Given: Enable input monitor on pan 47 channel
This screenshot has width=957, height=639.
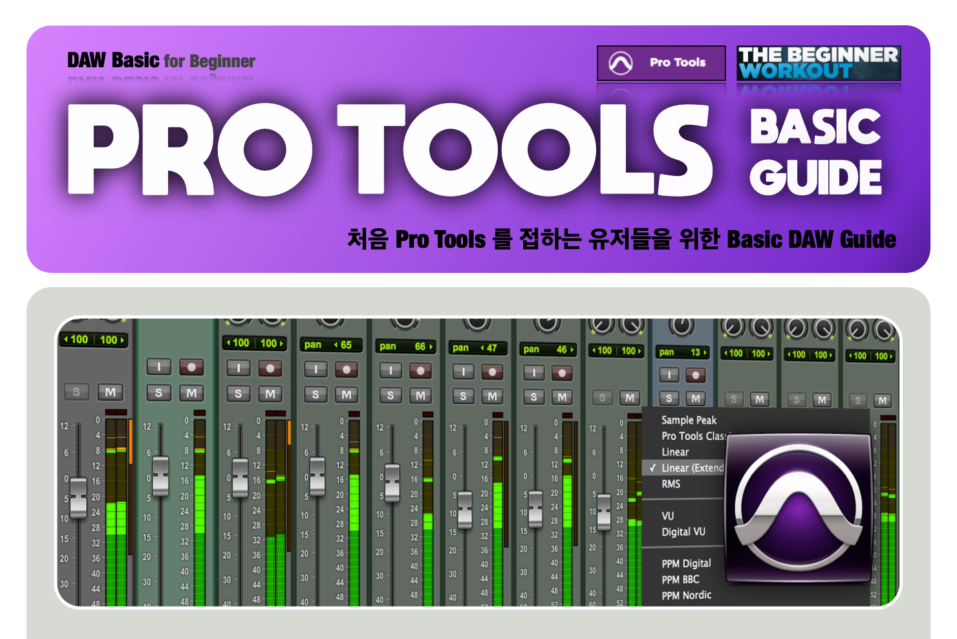Looking at the screenshot, I should (x=463, y=372).
